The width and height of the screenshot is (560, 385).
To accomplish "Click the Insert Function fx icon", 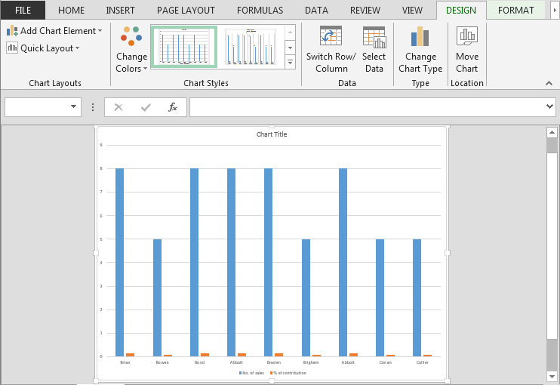I will click(x=173, y=107).
